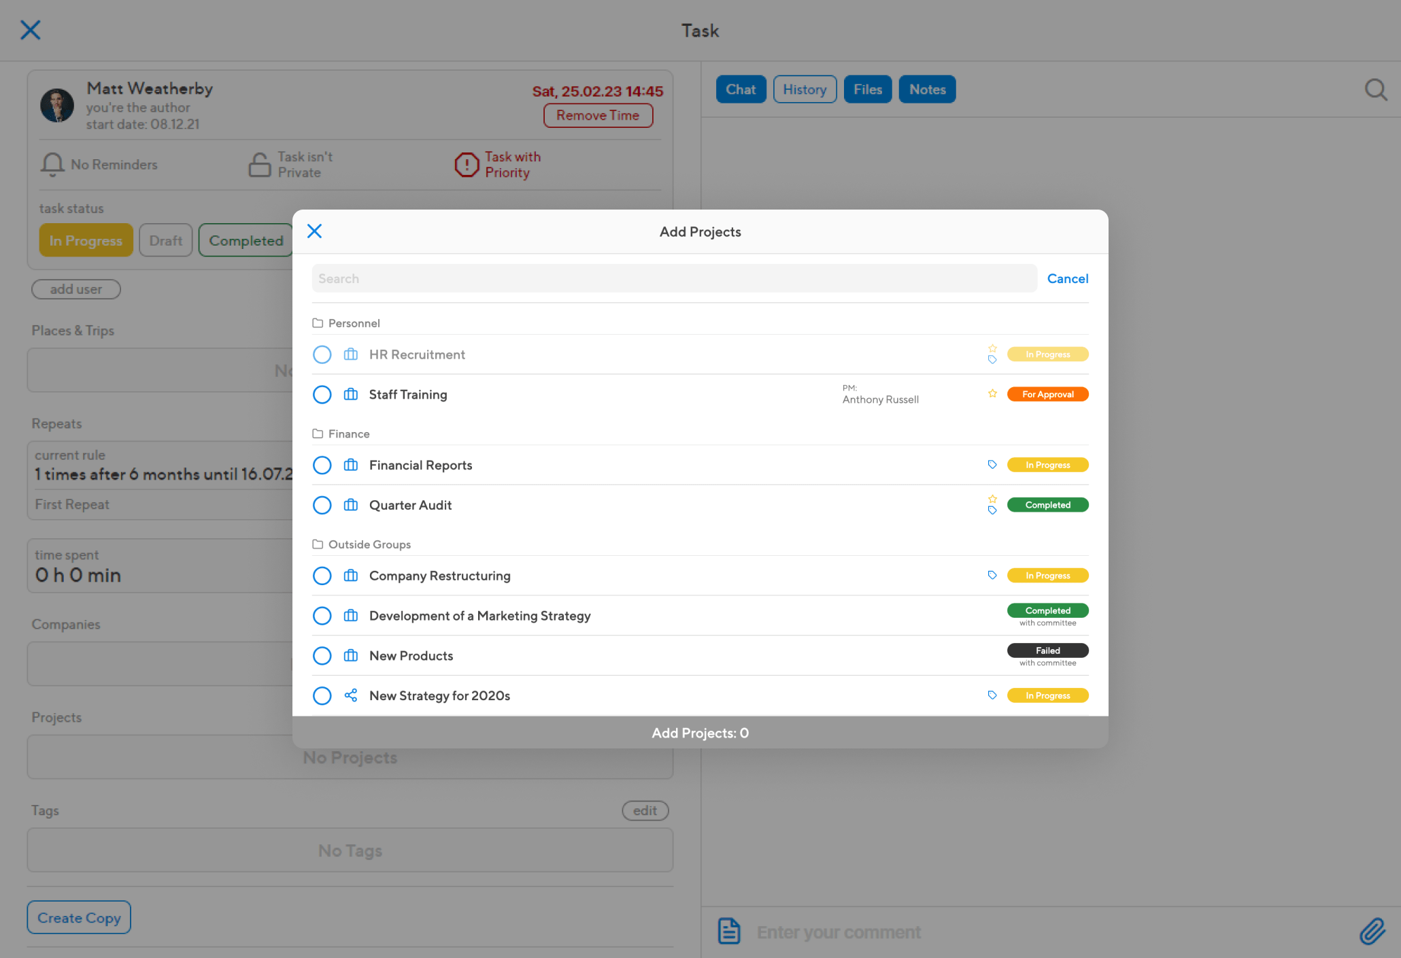Click the share icon beside New Strategy for 2020s
This screenshot has width=1401, height=958.
(351, 695)
